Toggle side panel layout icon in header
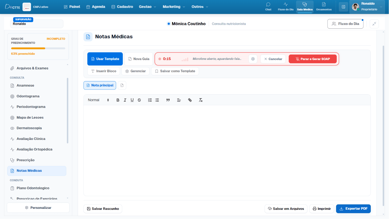The height and width of the screenshot is (219, 389). (x=343, y=7)
